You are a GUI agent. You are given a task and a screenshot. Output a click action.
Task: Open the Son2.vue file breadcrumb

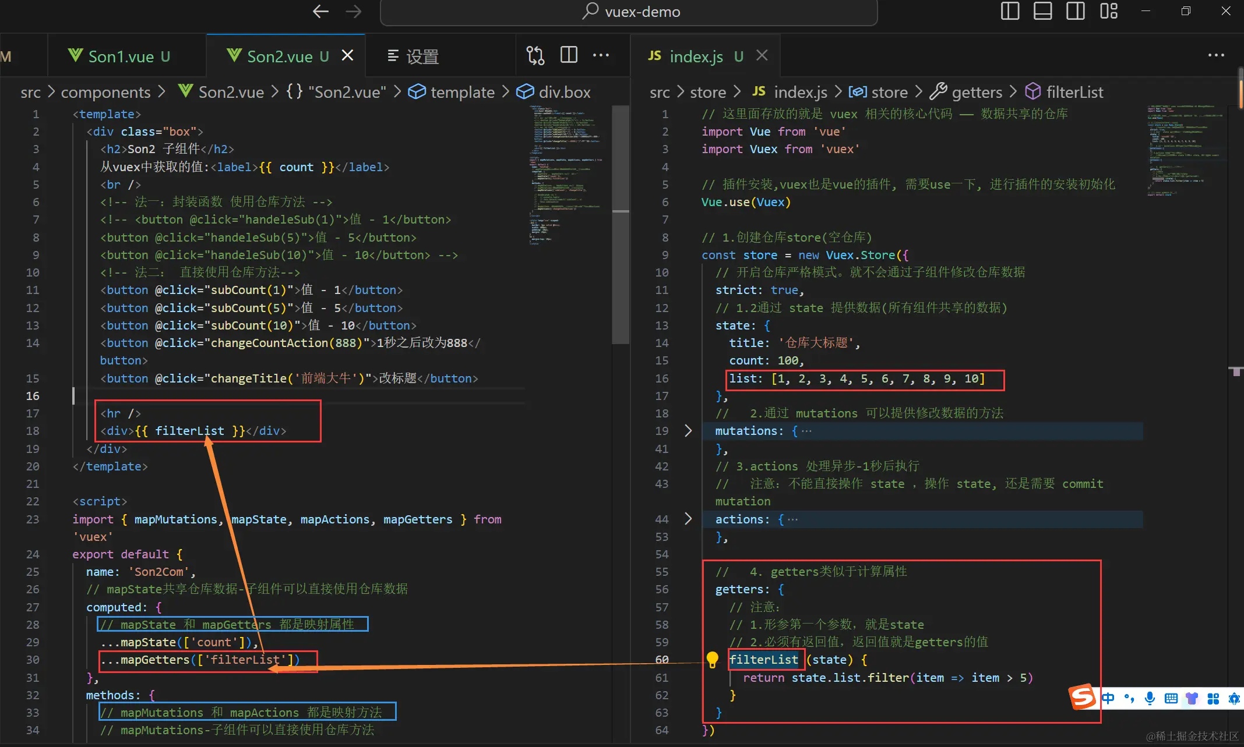pyautogui.click(x=221, y=92)
